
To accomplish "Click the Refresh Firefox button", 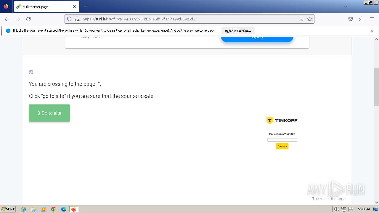I will pos(238,31).
